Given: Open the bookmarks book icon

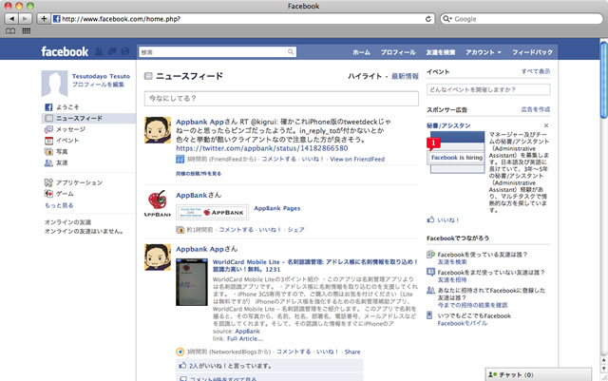Looking at the screenshot, I should click(10, 31).
